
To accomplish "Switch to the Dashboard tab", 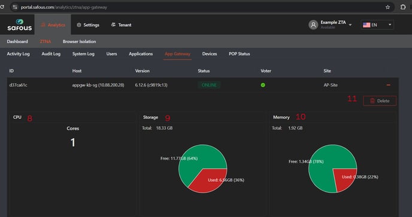I will point(17,41).
